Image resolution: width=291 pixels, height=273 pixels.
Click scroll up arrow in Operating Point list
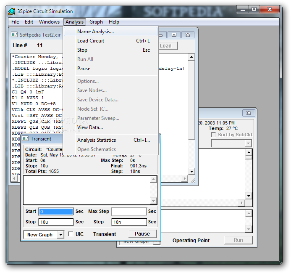click(249, 153)
